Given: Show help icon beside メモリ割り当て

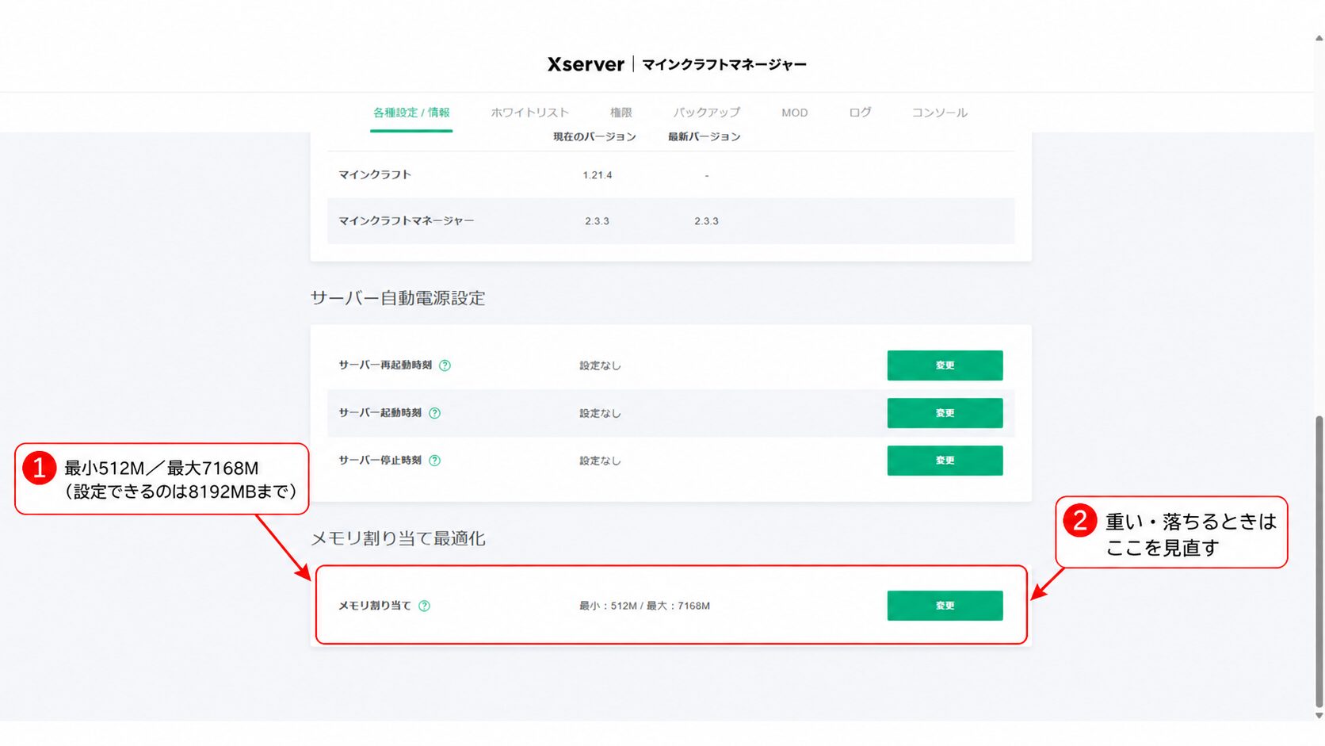Looking at the screenshot, I should [424, 606].
